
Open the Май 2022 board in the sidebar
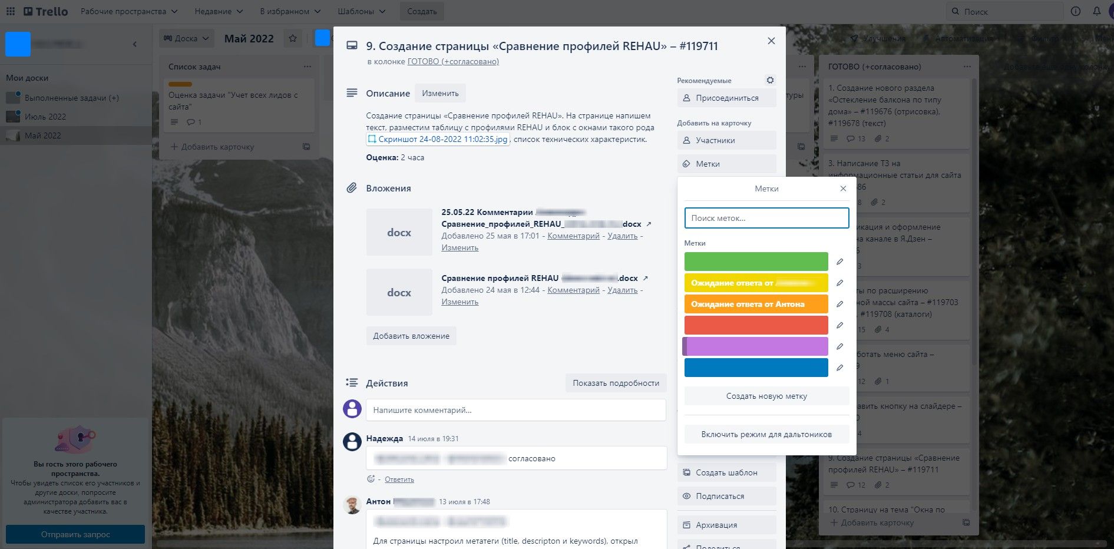[x=43, y=135]
